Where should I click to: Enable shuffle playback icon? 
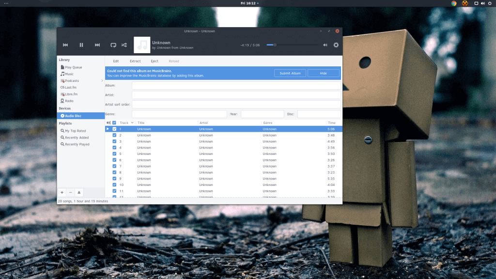124,45
